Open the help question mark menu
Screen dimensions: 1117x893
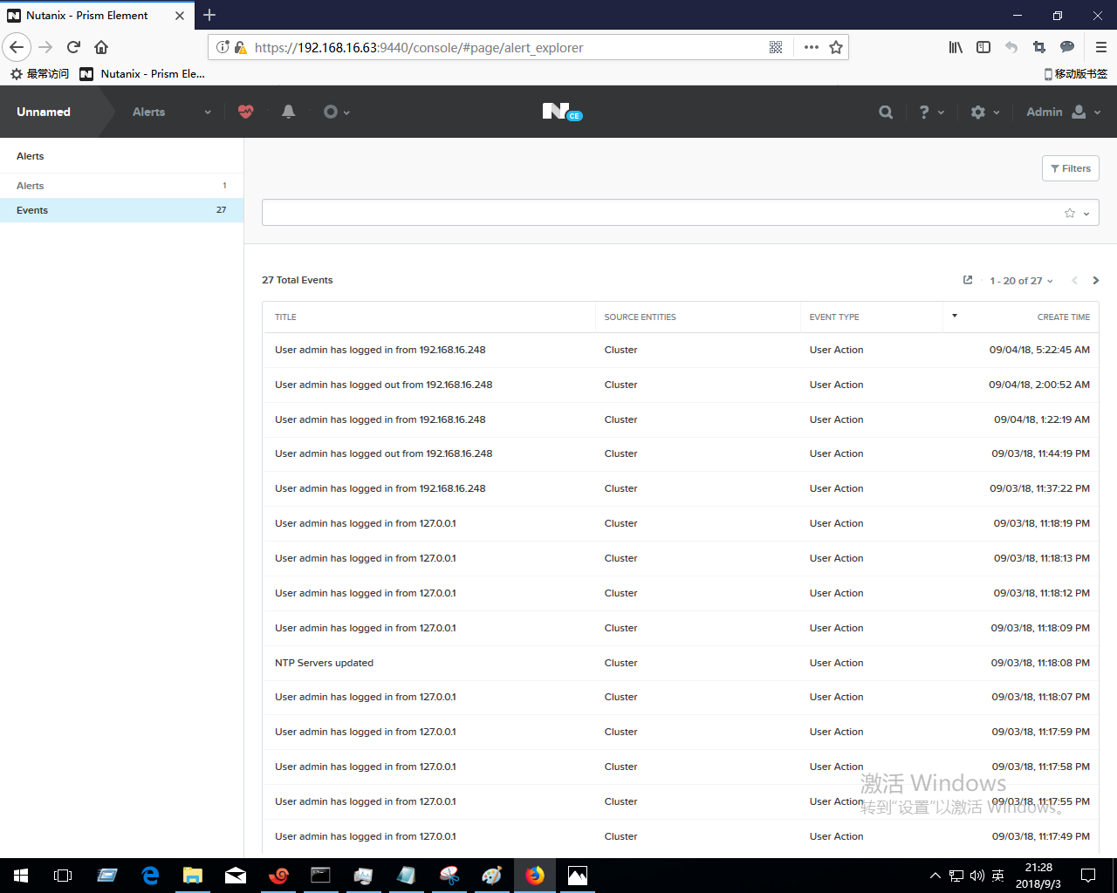(x=931, y=112)
